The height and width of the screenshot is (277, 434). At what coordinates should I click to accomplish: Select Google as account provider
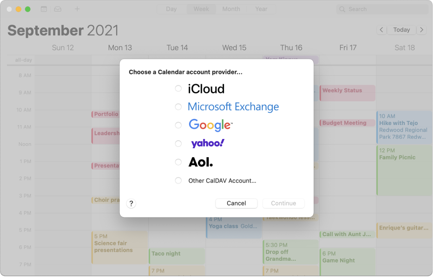pyautogui.click(x=178, y=125)
